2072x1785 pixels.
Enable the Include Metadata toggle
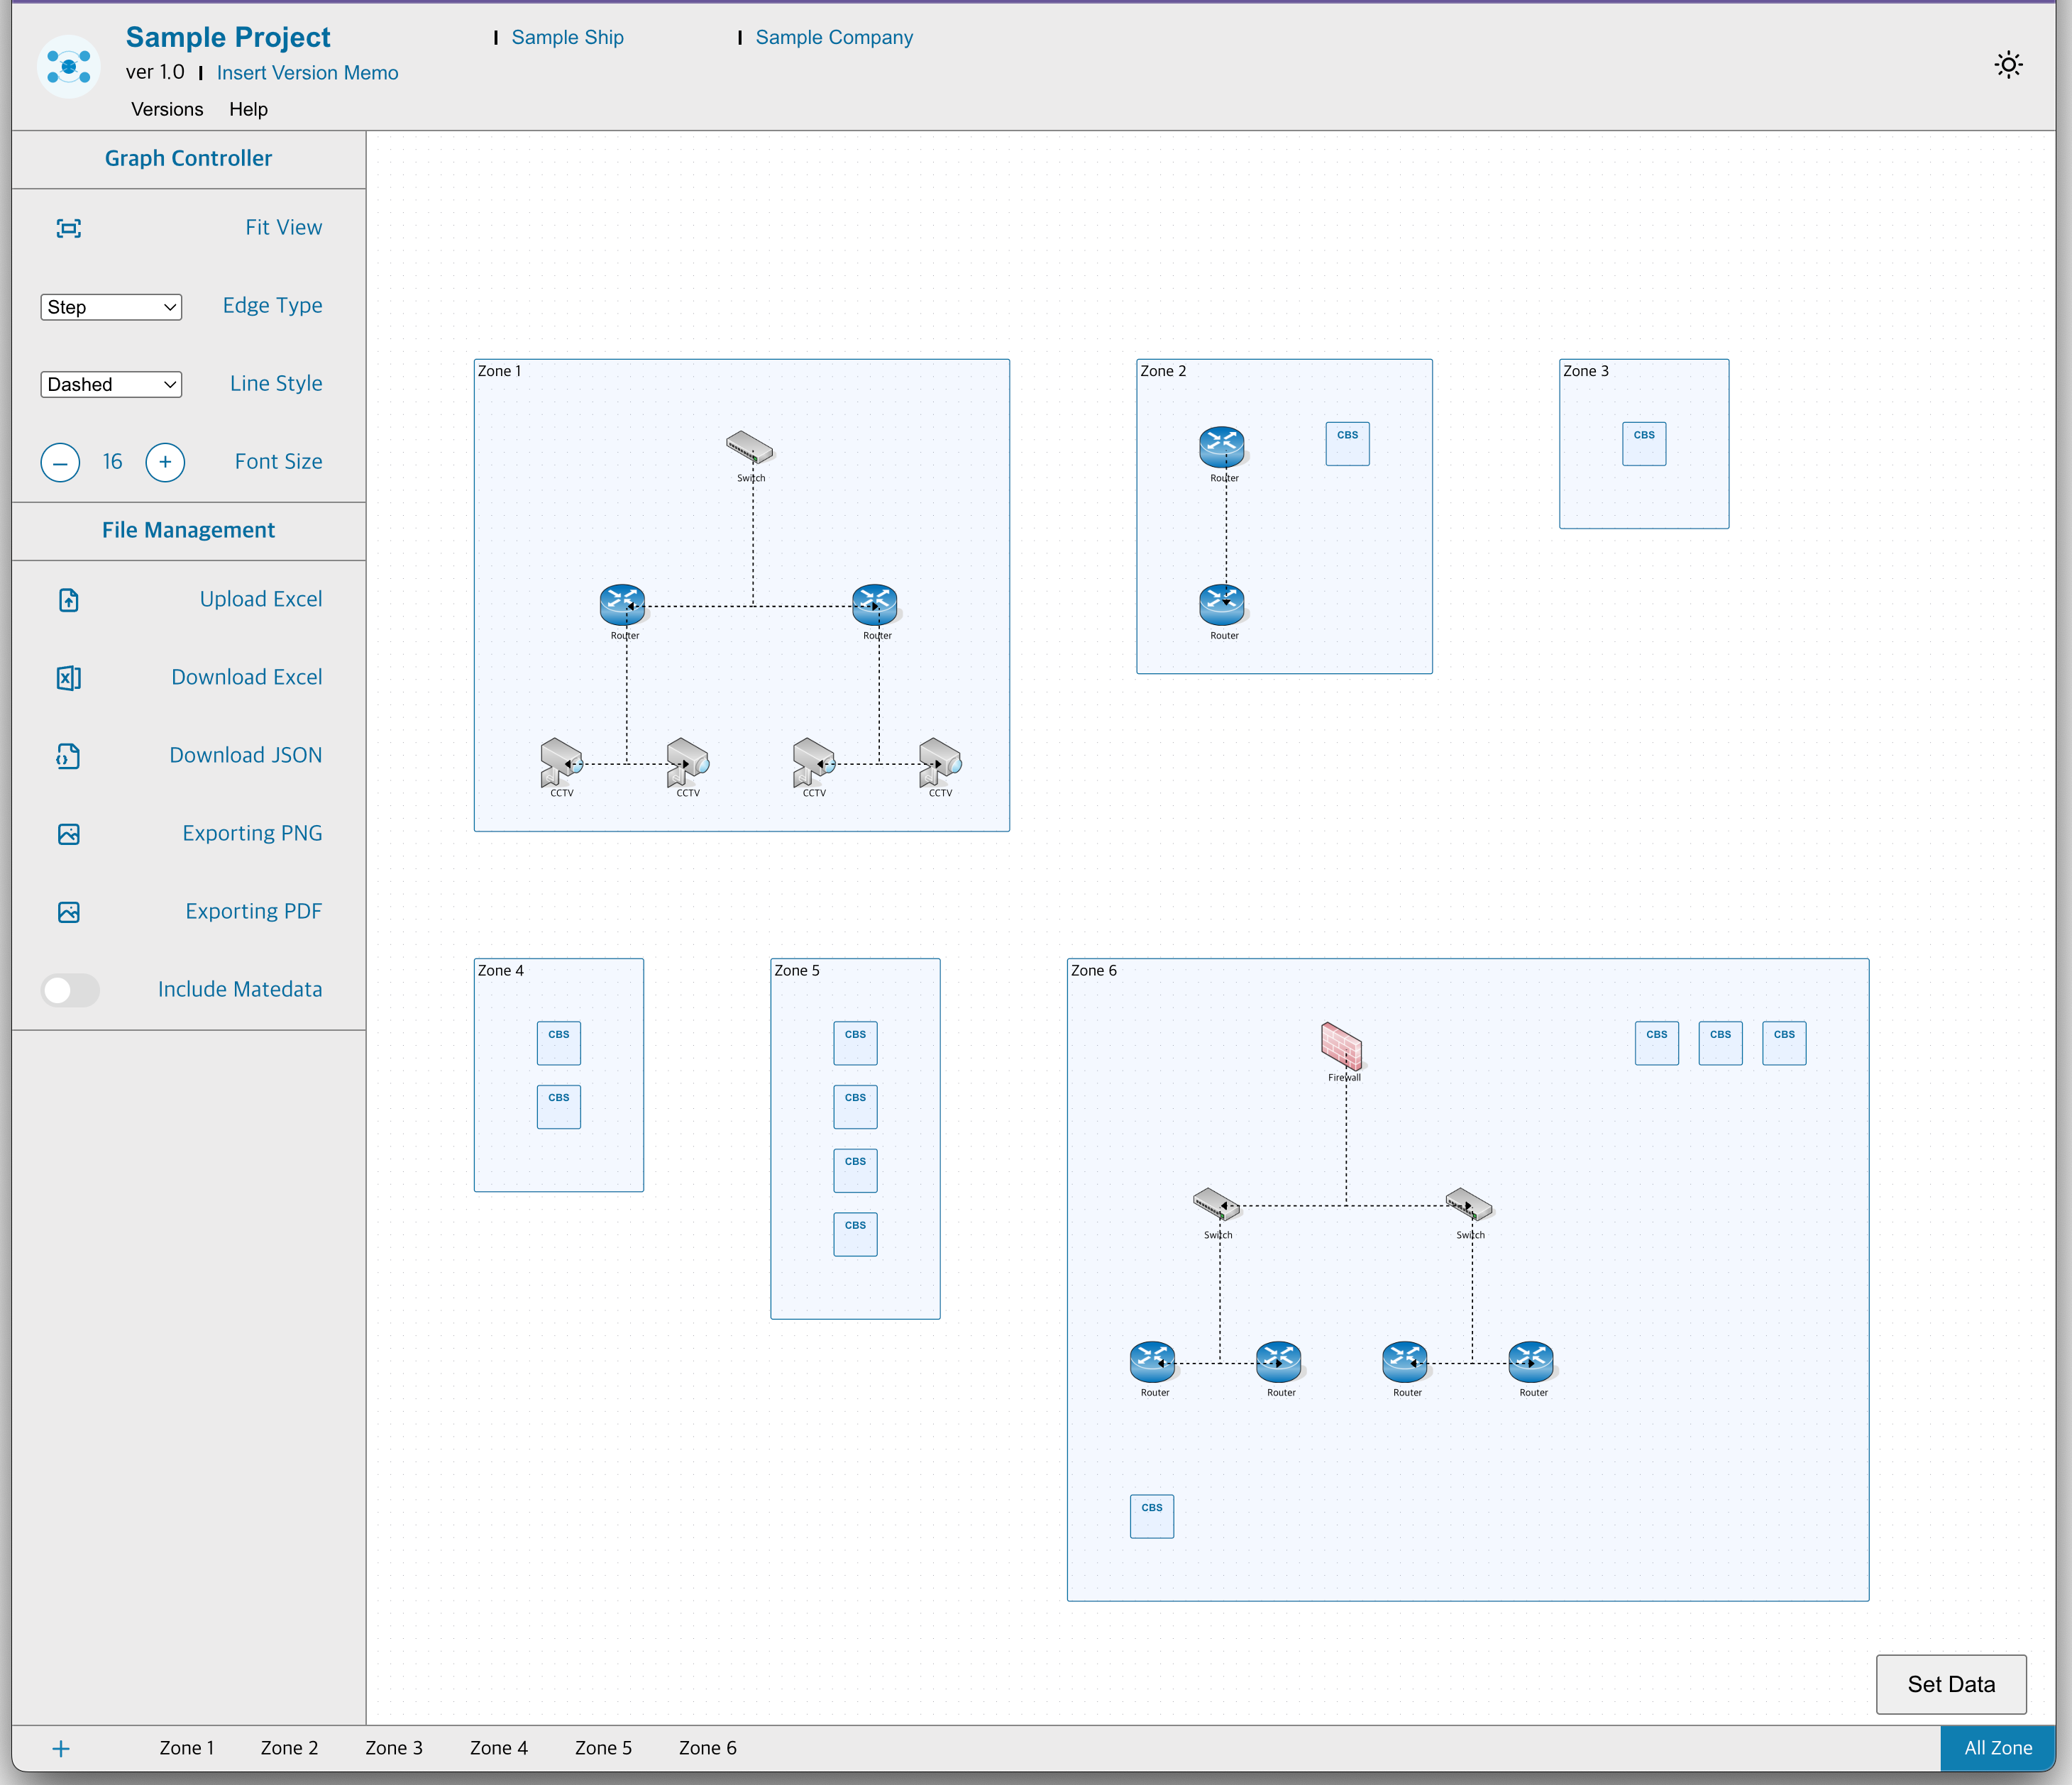pyautogui.click(x=70, y=990)
